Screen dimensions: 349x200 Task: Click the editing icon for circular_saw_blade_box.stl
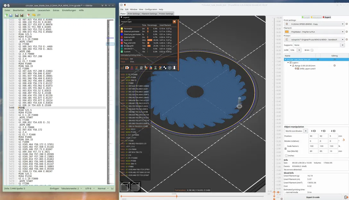pos(335,60)
